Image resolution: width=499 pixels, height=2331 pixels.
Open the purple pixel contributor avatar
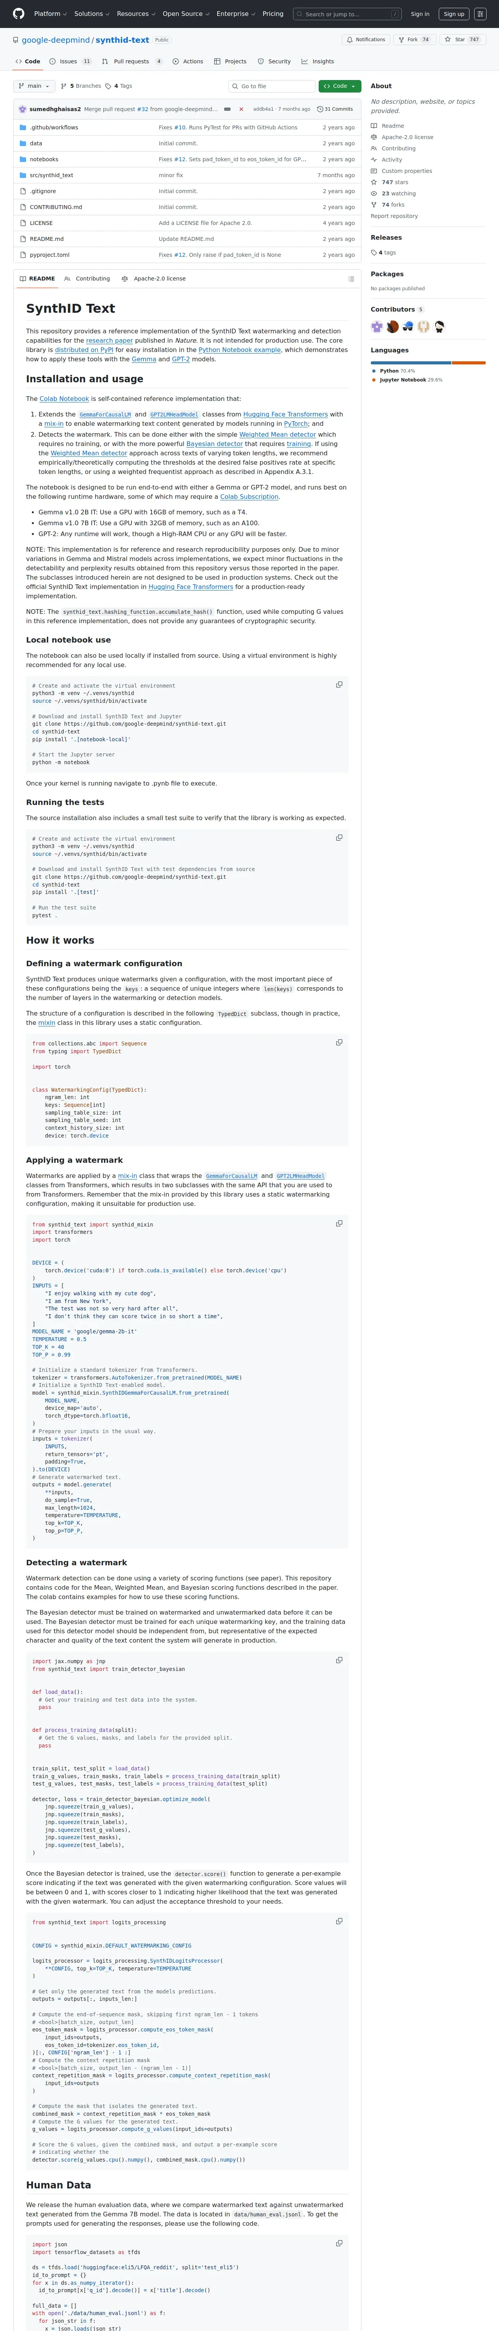(377, 327)
